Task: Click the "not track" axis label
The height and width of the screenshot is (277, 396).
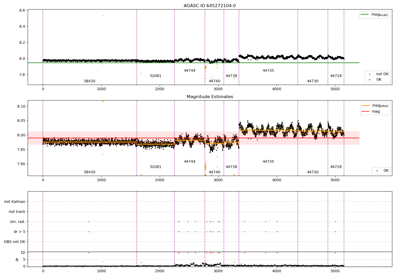Action: 17,212
